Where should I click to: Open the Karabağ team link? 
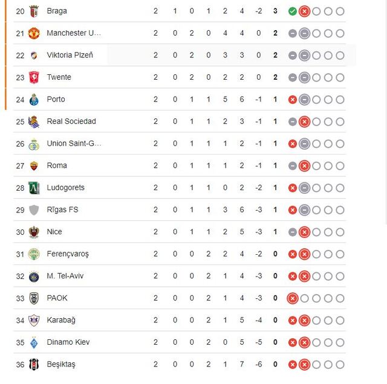pos(61,320)
